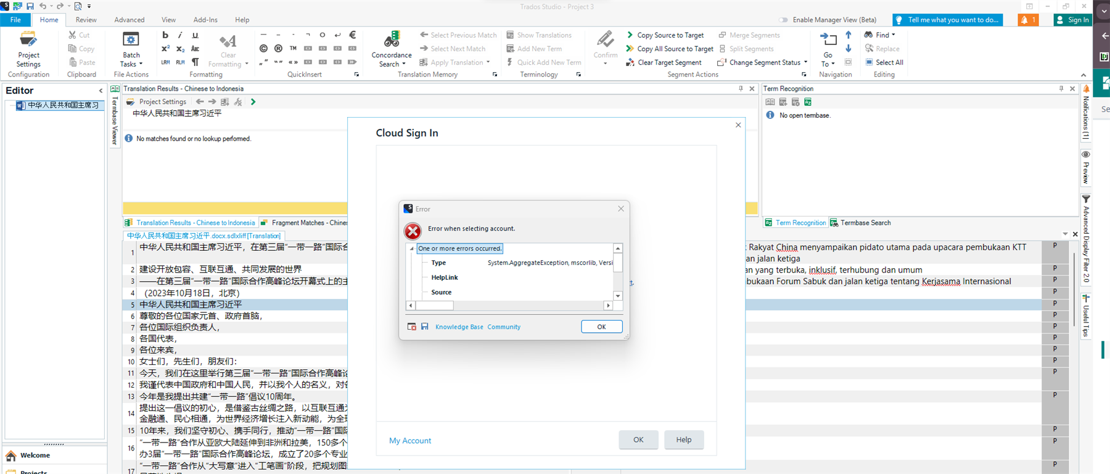Click OK in Cloud Sign In dialog

(638, 439)
